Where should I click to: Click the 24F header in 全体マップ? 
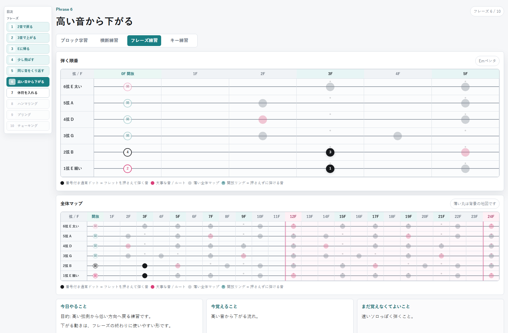[x=491, y=217]
